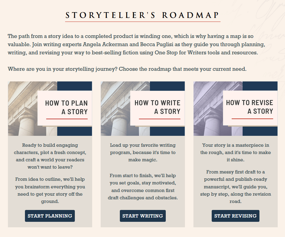The image size is (285, 237).
Task: Click the 'Ready to build engaging characters' paragraph
Action: [50, 156]
